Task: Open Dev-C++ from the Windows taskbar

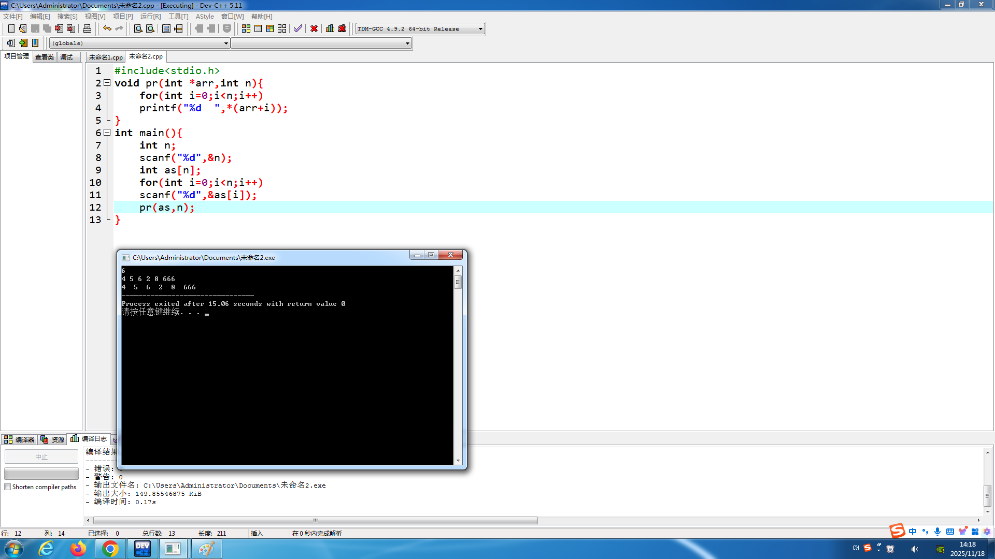Action: click(142, 549)
